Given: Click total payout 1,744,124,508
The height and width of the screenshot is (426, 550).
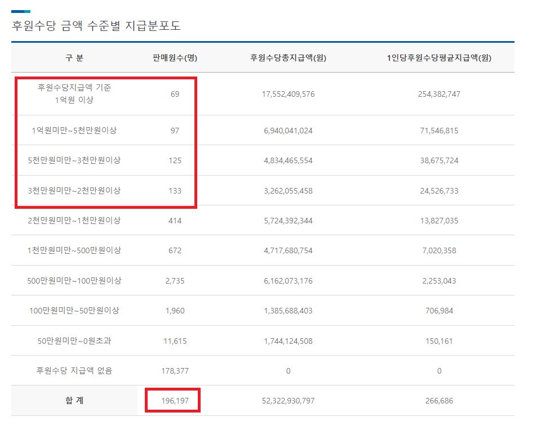Looking at the screenshot, I should coord(288,341).
